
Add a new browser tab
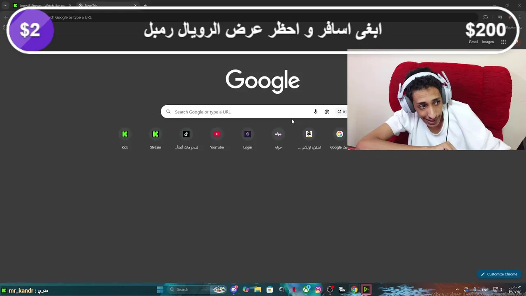145,6
